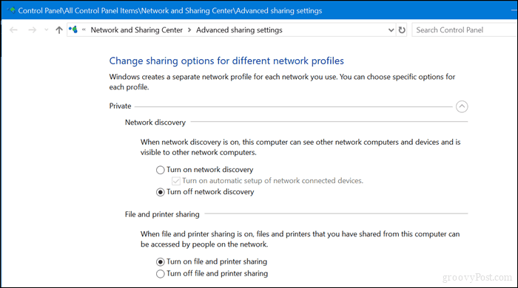This screenshot has width=518, height=288.
Task: Expand the address bar breadcrumb overflow chevron
Action: click(x=84, y=30)
